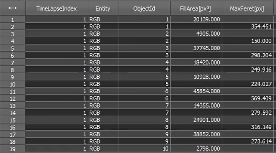276x153 pixels.
Task: Select row 1 via its row header
Action: coord(12,20)
